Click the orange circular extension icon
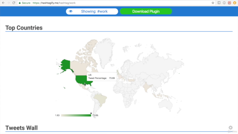The width and height of the screenshot is (238, 134). tap(235, 3)
